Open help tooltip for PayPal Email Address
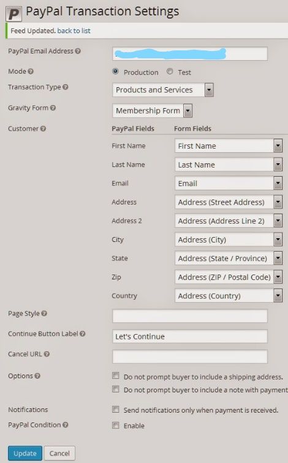Image resolution: width=288 pixels, height=463 pixels. click(78, 51)
